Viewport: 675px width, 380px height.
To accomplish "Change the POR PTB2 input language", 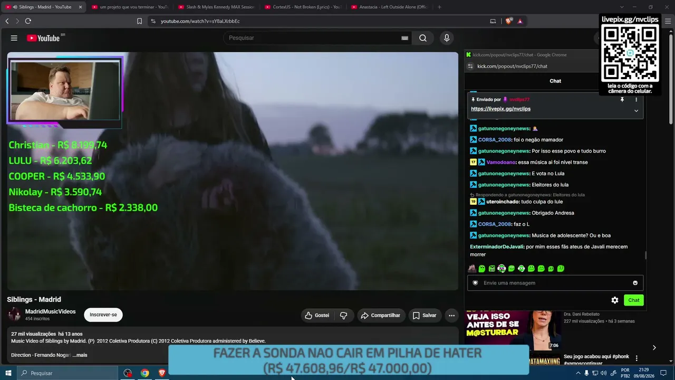I will click(625, 373).
